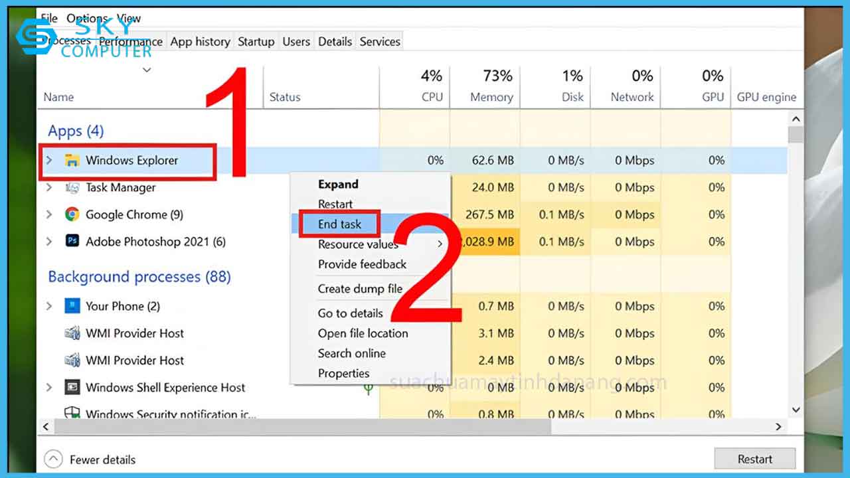Viewport: 850px width, 478px height.
Task: Click the Adobe Photoshop 2021 icon
Action: 72,242
